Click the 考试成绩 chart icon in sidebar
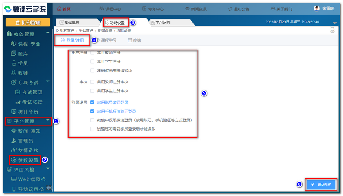This screenshot has width=343, height=196. point(18,102)
